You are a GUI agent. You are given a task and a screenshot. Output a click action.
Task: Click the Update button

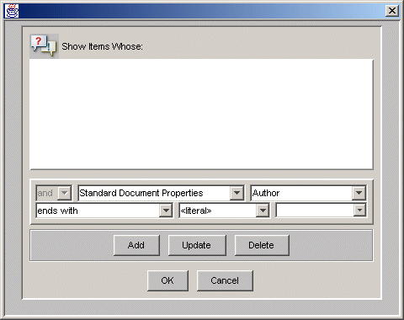tap(197, 245)
